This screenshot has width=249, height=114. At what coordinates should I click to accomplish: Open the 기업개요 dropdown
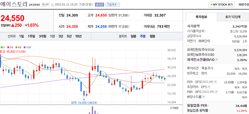(x=113, y=5)
